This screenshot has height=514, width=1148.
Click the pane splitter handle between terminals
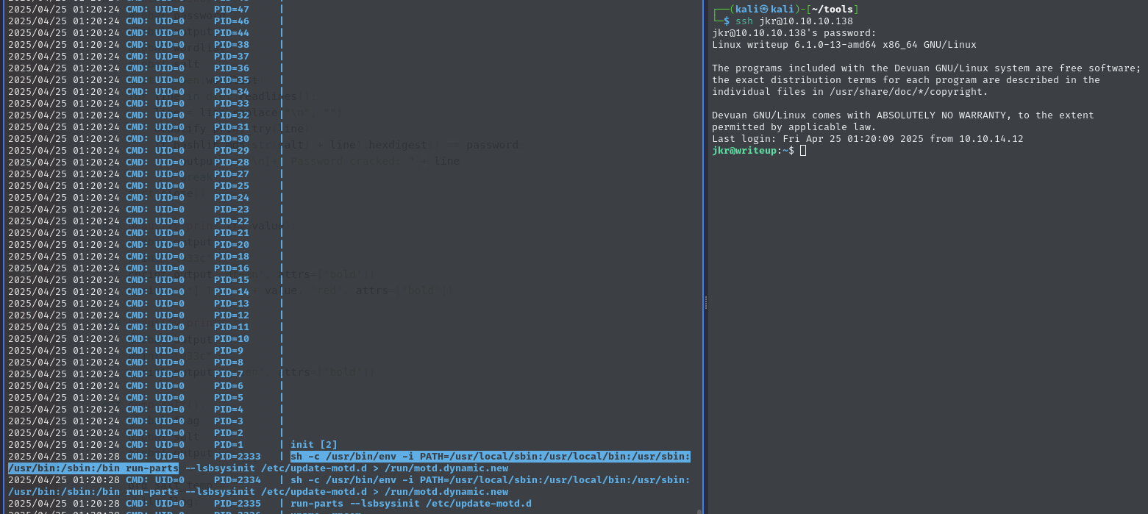(705, 302)
